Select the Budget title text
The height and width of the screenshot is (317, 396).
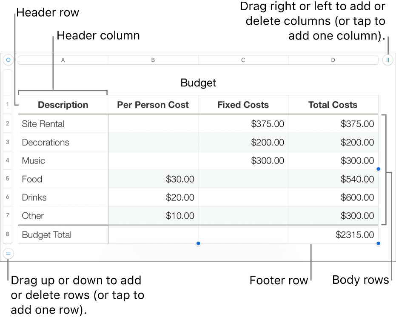coord(198,83)
